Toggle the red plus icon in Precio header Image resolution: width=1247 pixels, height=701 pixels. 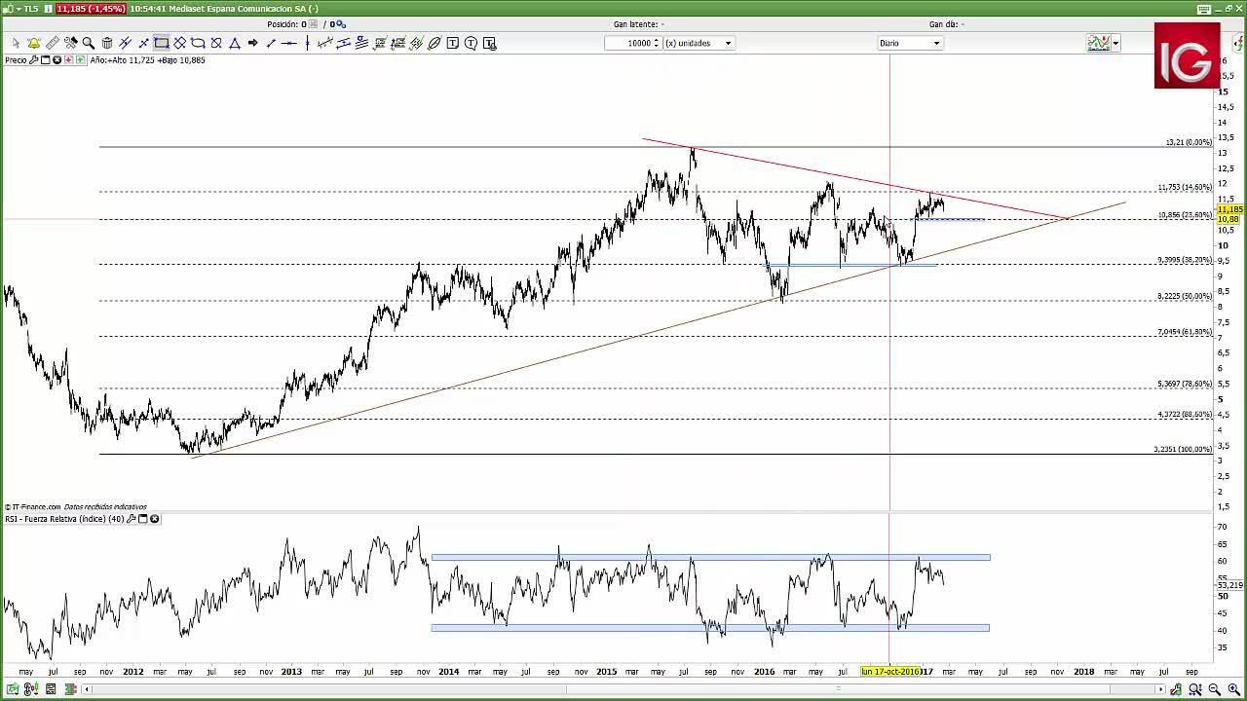pos(69,60)
